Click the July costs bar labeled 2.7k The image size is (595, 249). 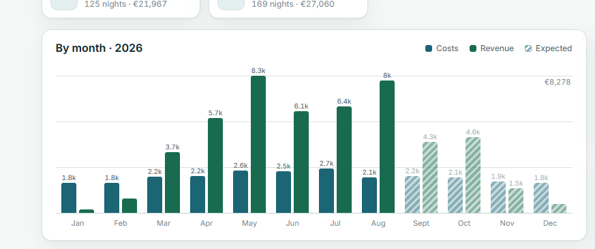(326, 191)
